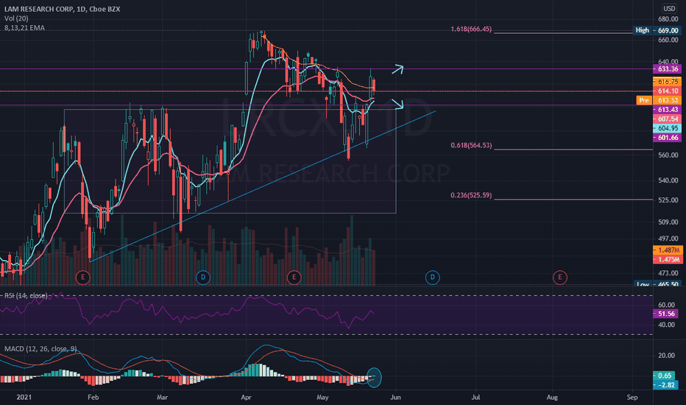Viewport: 686px width, 405px height.
Task: Click the 40.00 tick on RSI axis
Action: [x=666, y=325]
